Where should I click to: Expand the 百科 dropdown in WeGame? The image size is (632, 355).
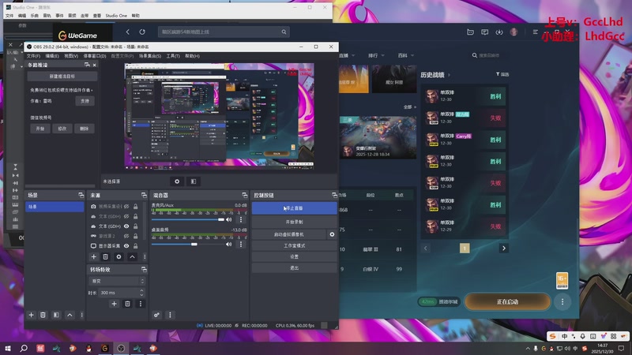coord(412,55)
